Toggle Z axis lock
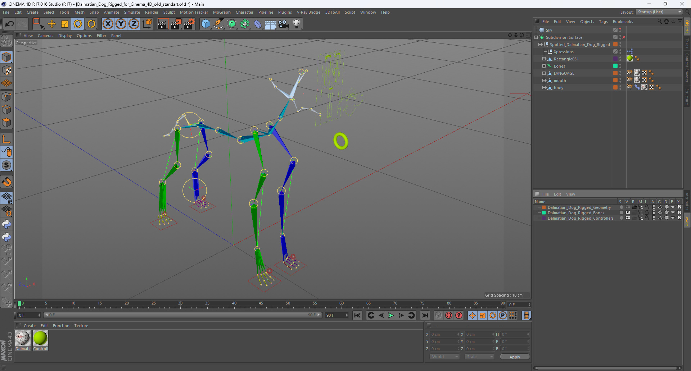This screenshot has width=691, height=371. 134,24
